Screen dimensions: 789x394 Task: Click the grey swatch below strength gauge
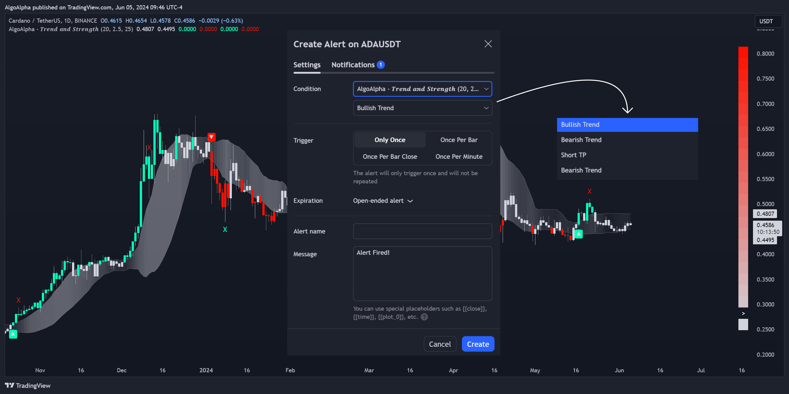[x=743, y=324]
